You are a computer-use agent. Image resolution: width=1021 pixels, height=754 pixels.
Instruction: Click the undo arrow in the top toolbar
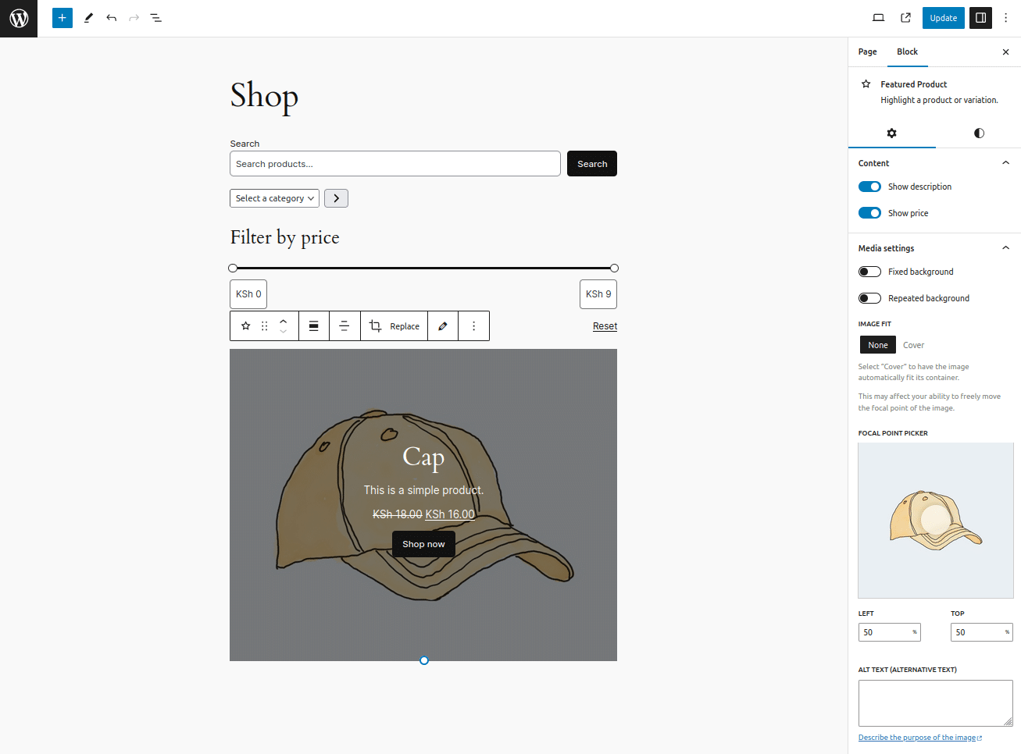111,17
